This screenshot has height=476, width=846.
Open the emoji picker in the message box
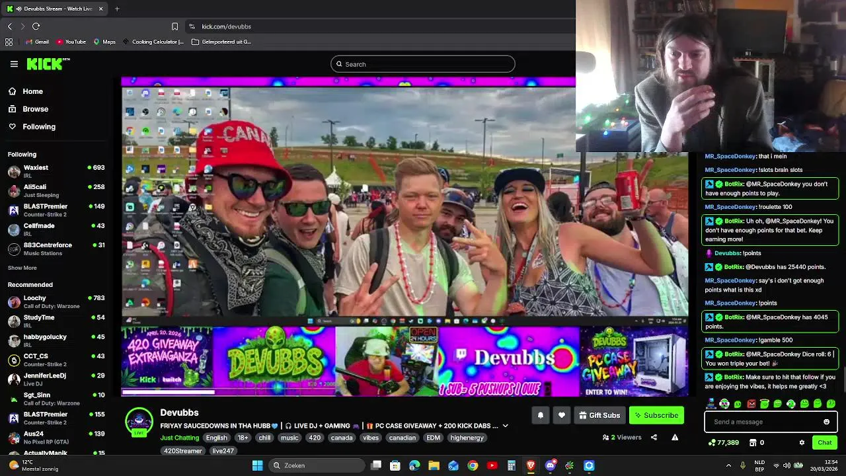pyautogui.click(x=826, y=422)
